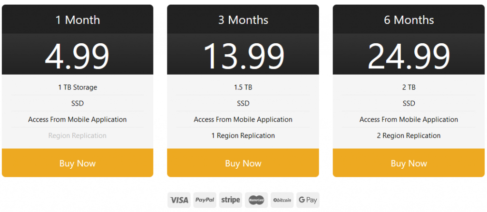Buy the 3 Months plan
The image size is (487, 212).
click(243, 163)
